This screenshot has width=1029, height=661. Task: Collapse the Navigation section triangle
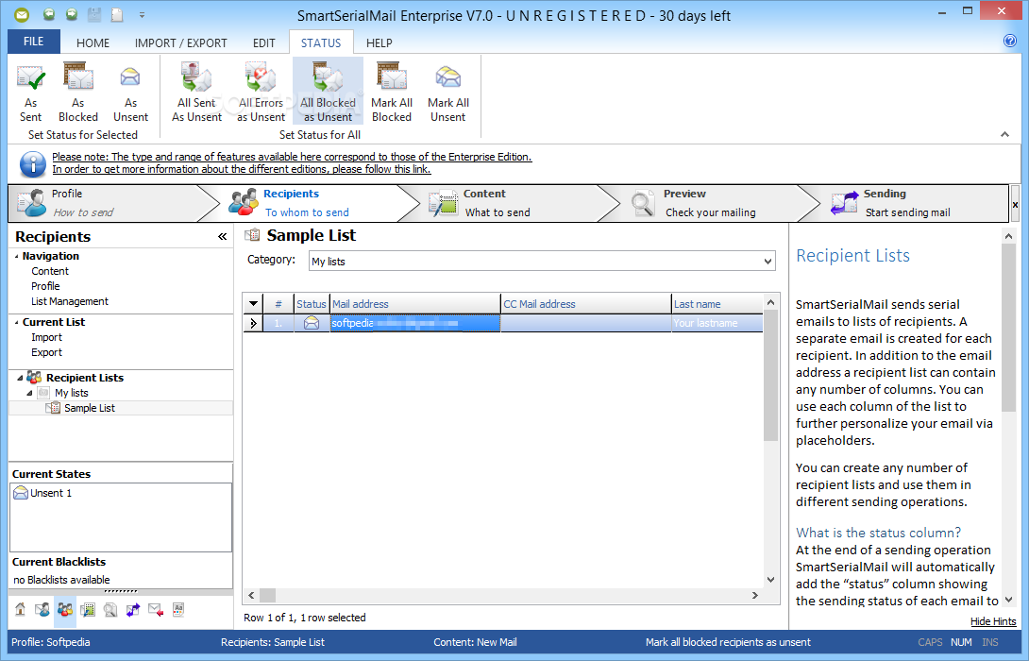[x=16, y=257]
